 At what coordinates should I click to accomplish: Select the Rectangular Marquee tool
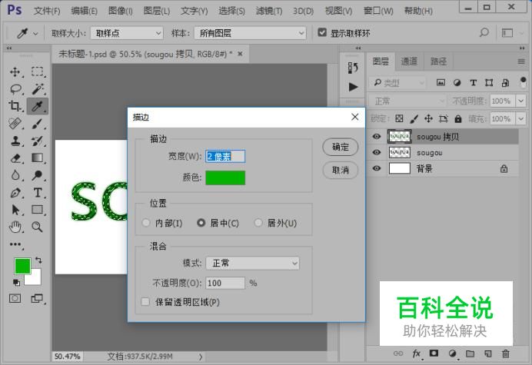pos(38,72)
